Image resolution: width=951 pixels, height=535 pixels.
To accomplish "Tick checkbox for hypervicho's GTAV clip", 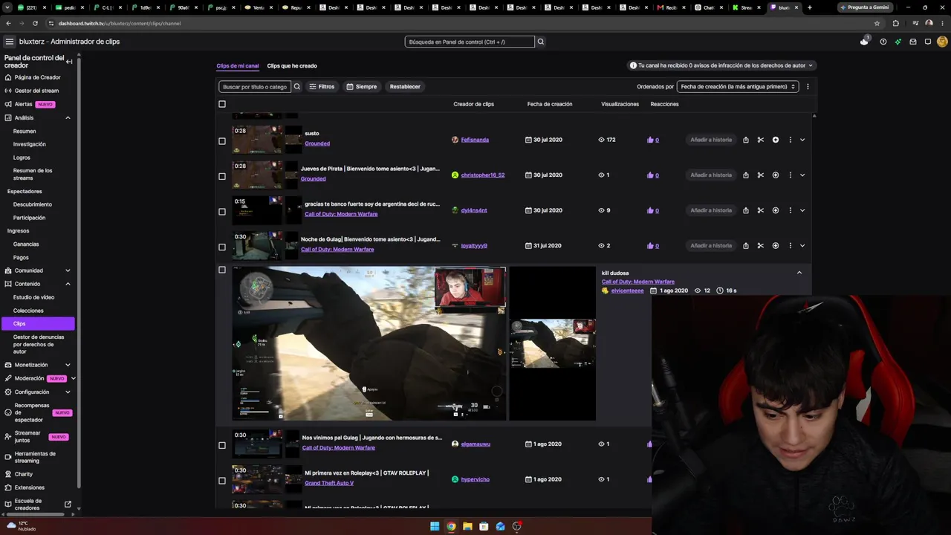I will [x=222, y=481].
